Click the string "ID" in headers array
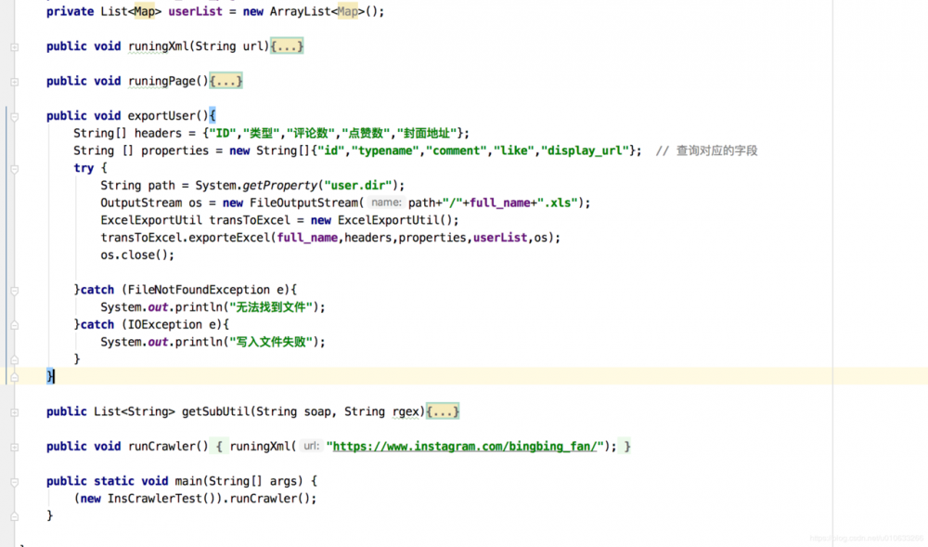This screenshot has height=547, width=928. pyautogui.click(x=222, y=133)
